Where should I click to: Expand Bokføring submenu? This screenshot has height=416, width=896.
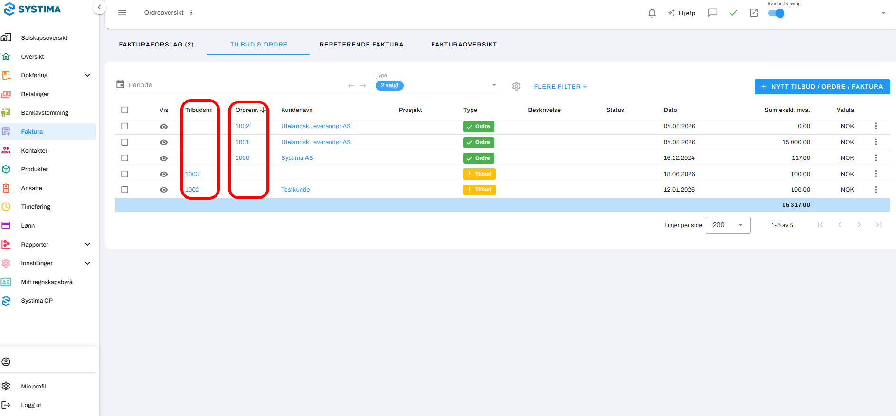[x=87, y=75]
